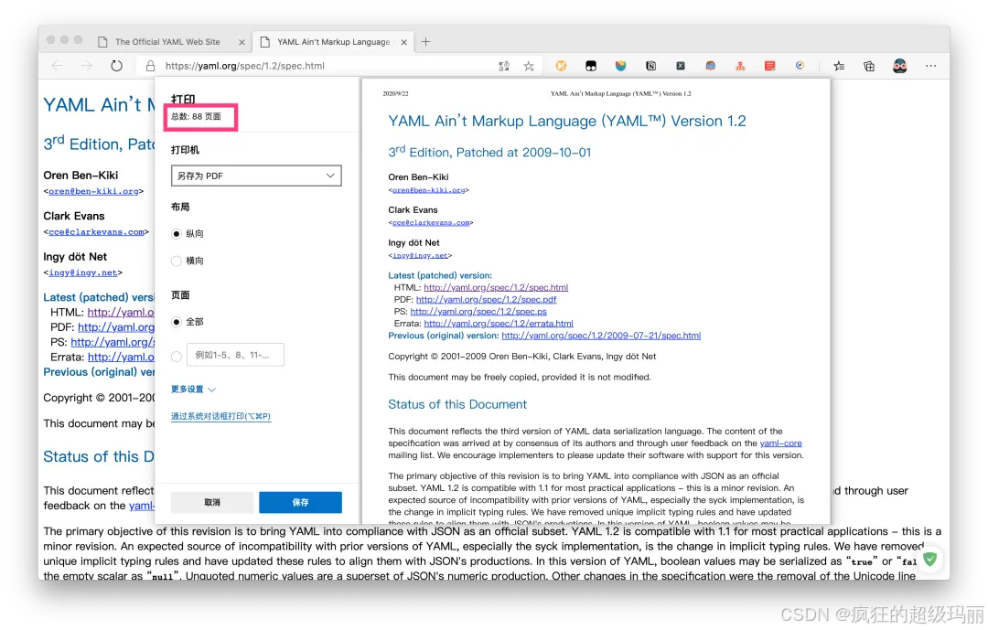
Task: Add this page to favorites with the star
Action: 529,66
